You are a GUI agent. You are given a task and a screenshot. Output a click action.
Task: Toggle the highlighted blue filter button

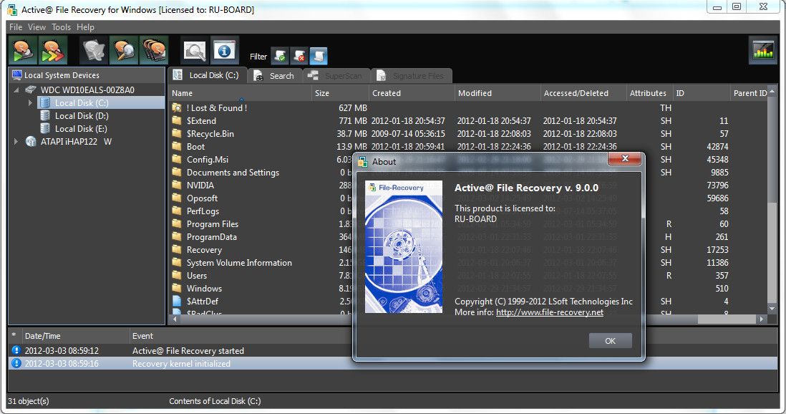pos(319,56)
